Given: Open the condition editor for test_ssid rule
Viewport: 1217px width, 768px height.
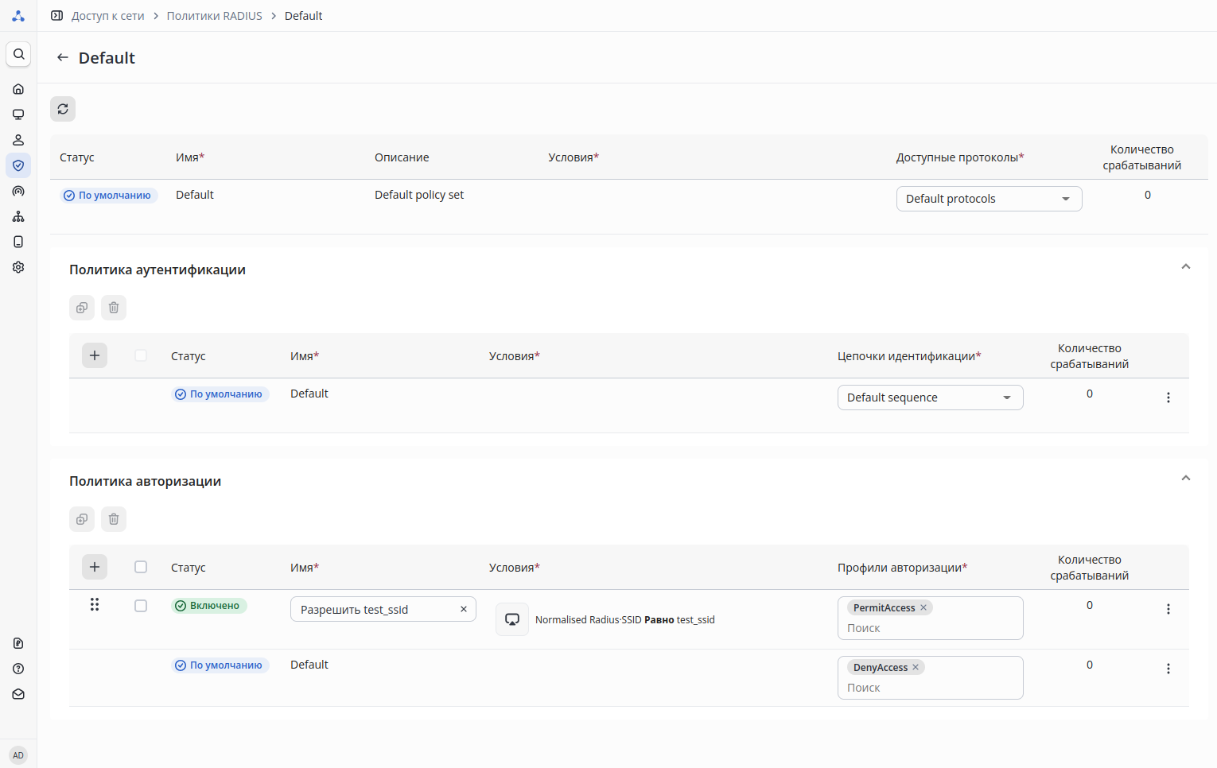Looking at the screenshot, I should (x=512, y=619).
